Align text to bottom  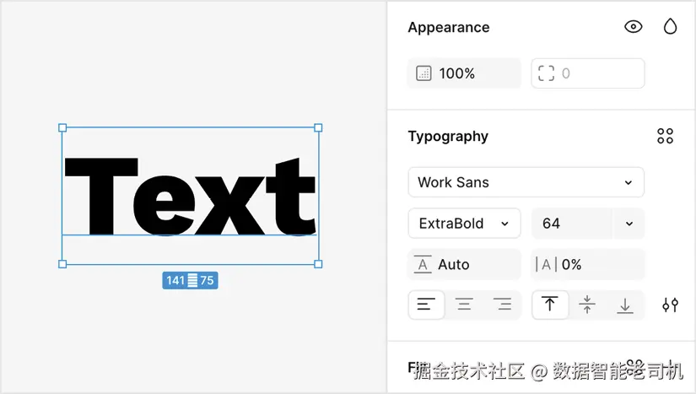point(625,305)
